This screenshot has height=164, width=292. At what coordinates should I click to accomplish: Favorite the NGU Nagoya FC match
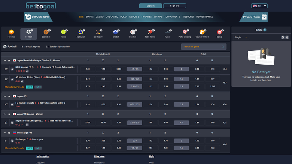[12, 69]
